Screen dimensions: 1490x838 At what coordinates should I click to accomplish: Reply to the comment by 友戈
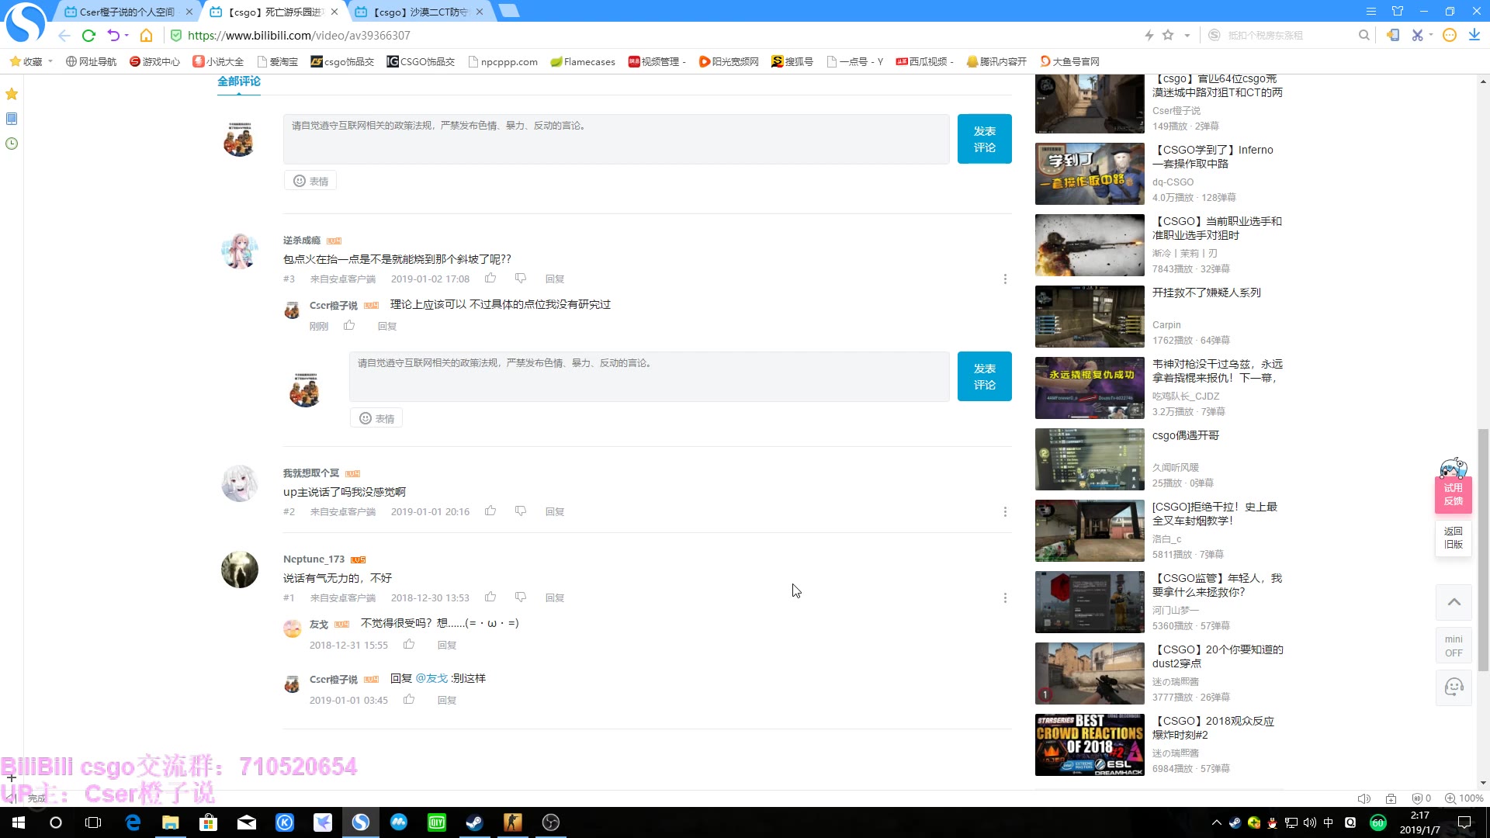[x=446, y=646]
